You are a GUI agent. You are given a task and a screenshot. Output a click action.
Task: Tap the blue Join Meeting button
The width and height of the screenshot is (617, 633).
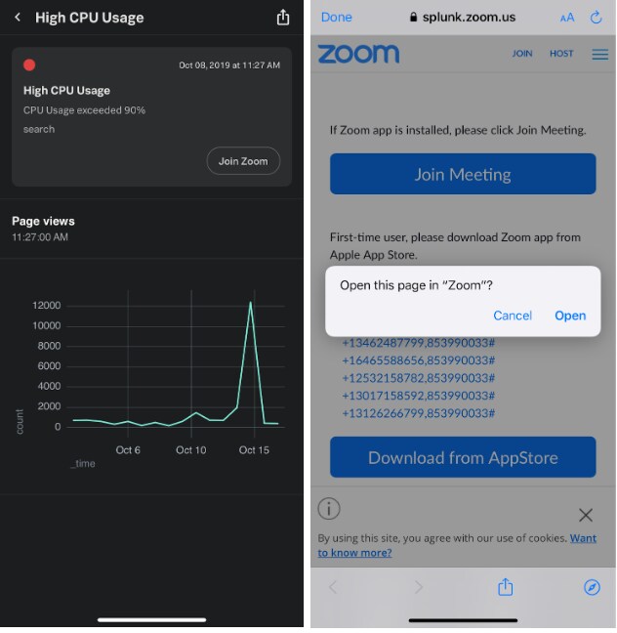(463, 174)
